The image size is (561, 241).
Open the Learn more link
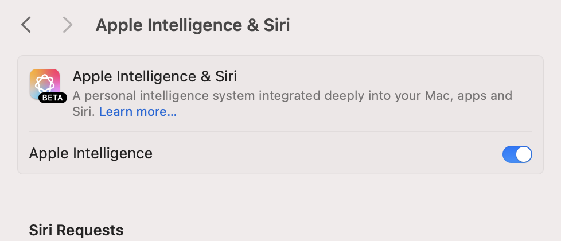point(138,112)
